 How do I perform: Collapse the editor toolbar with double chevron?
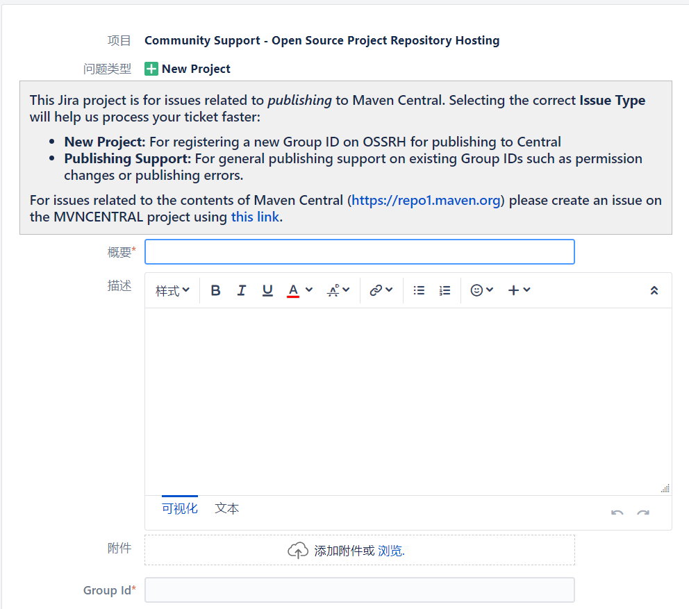coord(654,290)
